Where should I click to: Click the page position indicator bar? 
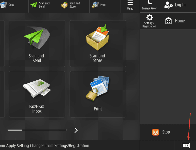[37, 130]
